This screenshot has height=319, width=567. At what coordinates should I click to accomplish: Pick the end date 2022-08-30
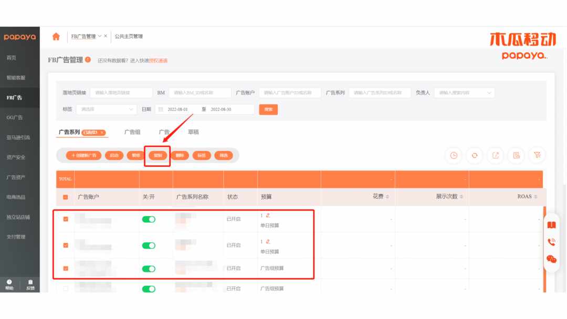tap(221, 110)
